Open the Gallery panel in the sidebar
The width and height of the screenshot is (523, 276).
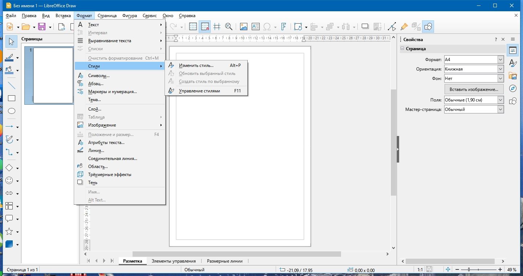[512, 75]
